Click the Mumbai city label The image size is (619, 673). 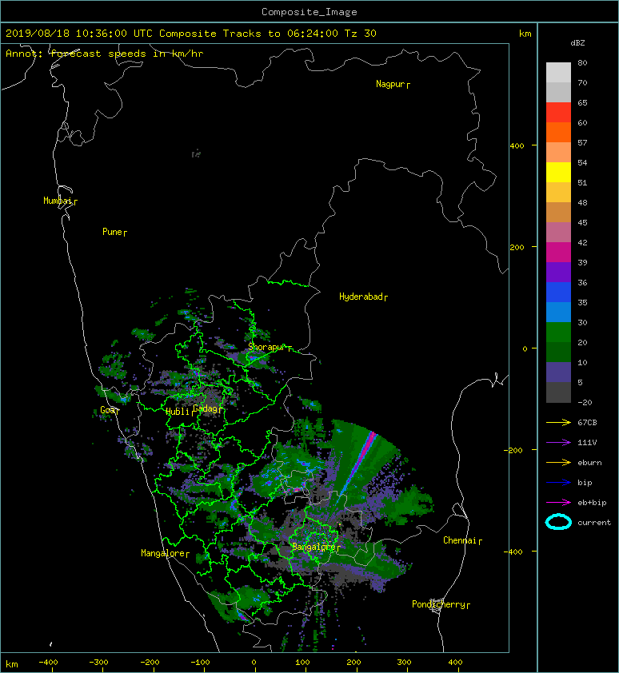click(x=58, y=201)
